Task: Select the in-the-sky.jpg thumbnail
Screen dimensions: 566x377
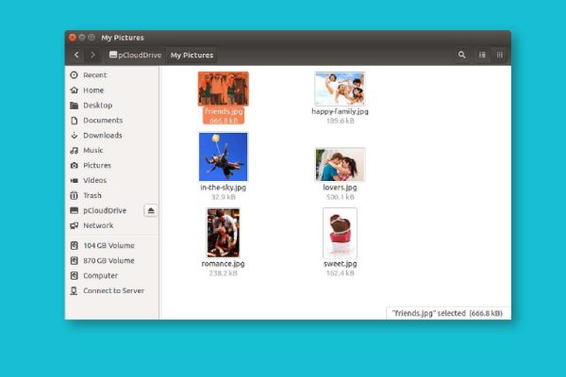Action: [x=223, y=157]
